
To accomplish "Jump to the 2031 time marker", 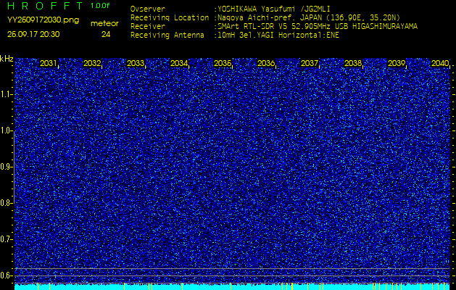I will [x=49, y=63].
